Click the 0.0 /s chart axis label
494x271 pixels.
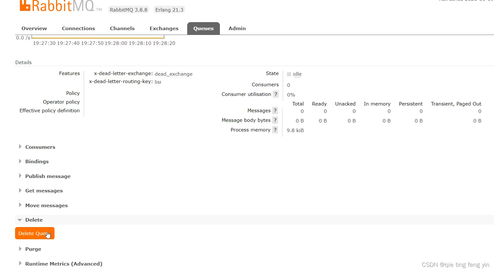(23, 38)
